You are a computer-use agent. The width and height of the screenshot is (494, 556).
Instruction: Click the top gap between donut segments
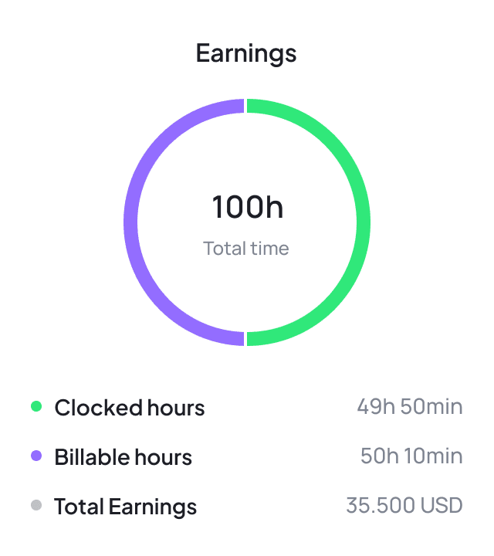(x=246, y=106)
